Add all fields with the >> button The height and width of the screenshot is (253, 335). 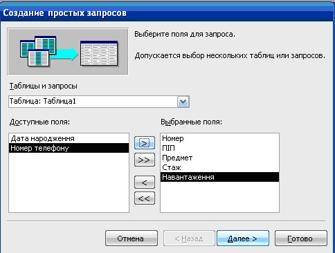[x=145, y=160]
